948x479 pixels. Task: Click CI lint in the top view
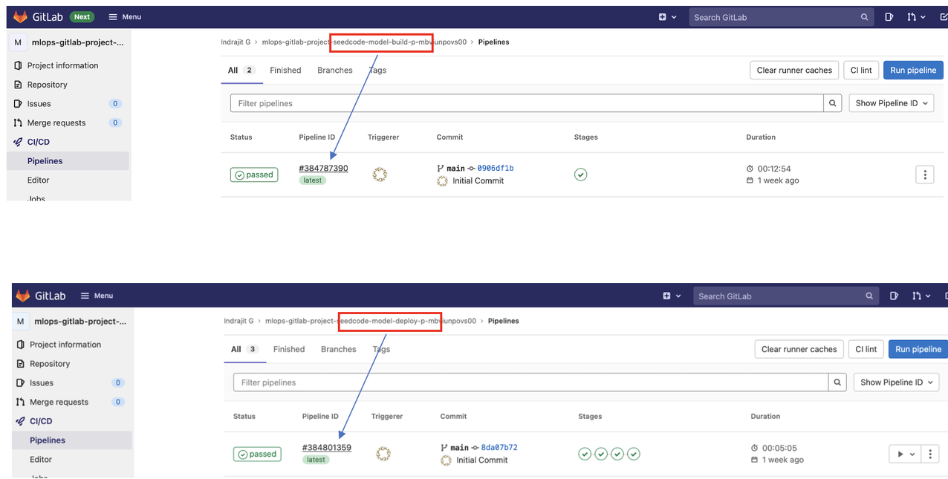click(x=861, y=71)
